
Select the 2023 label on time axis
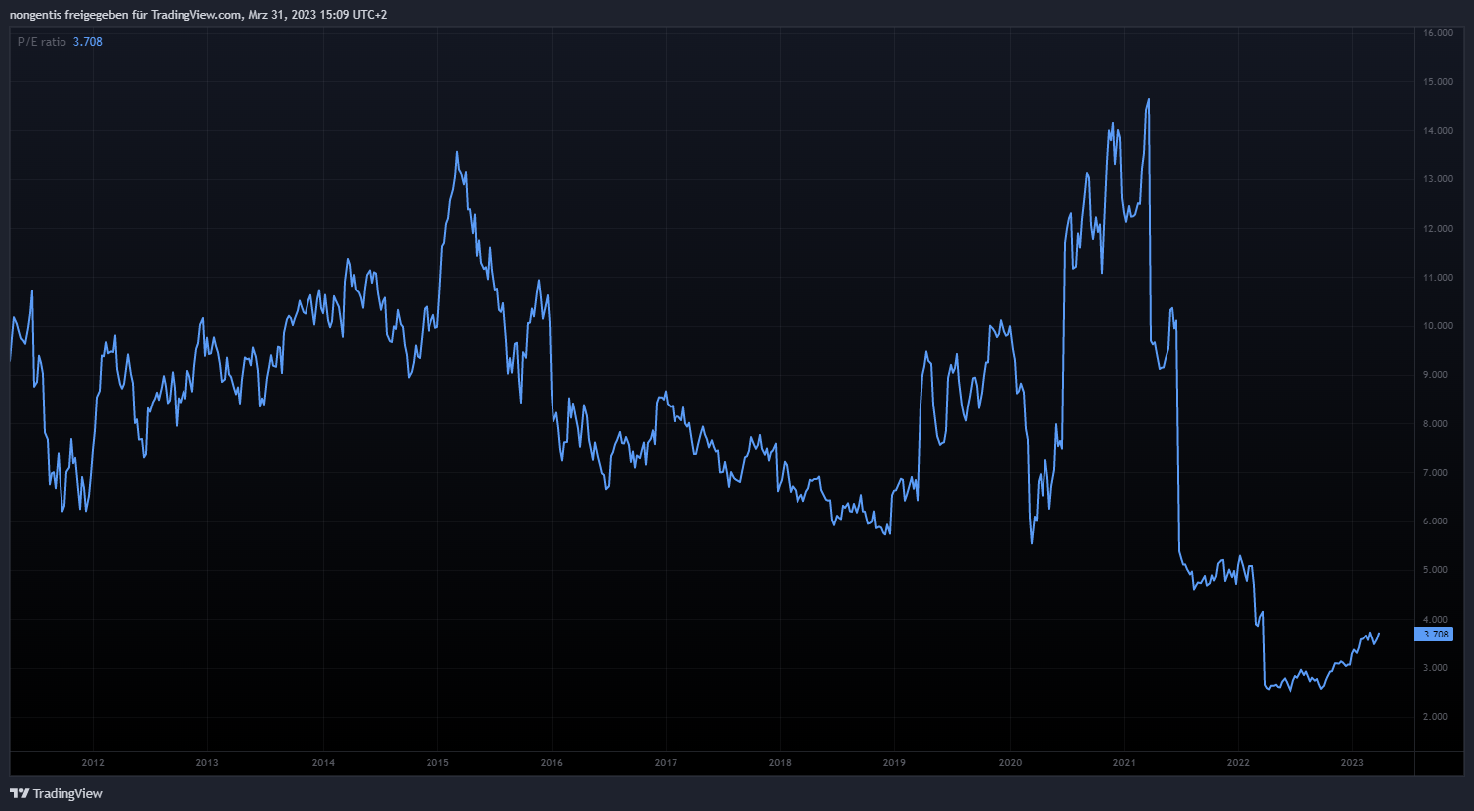point(1352,763)
